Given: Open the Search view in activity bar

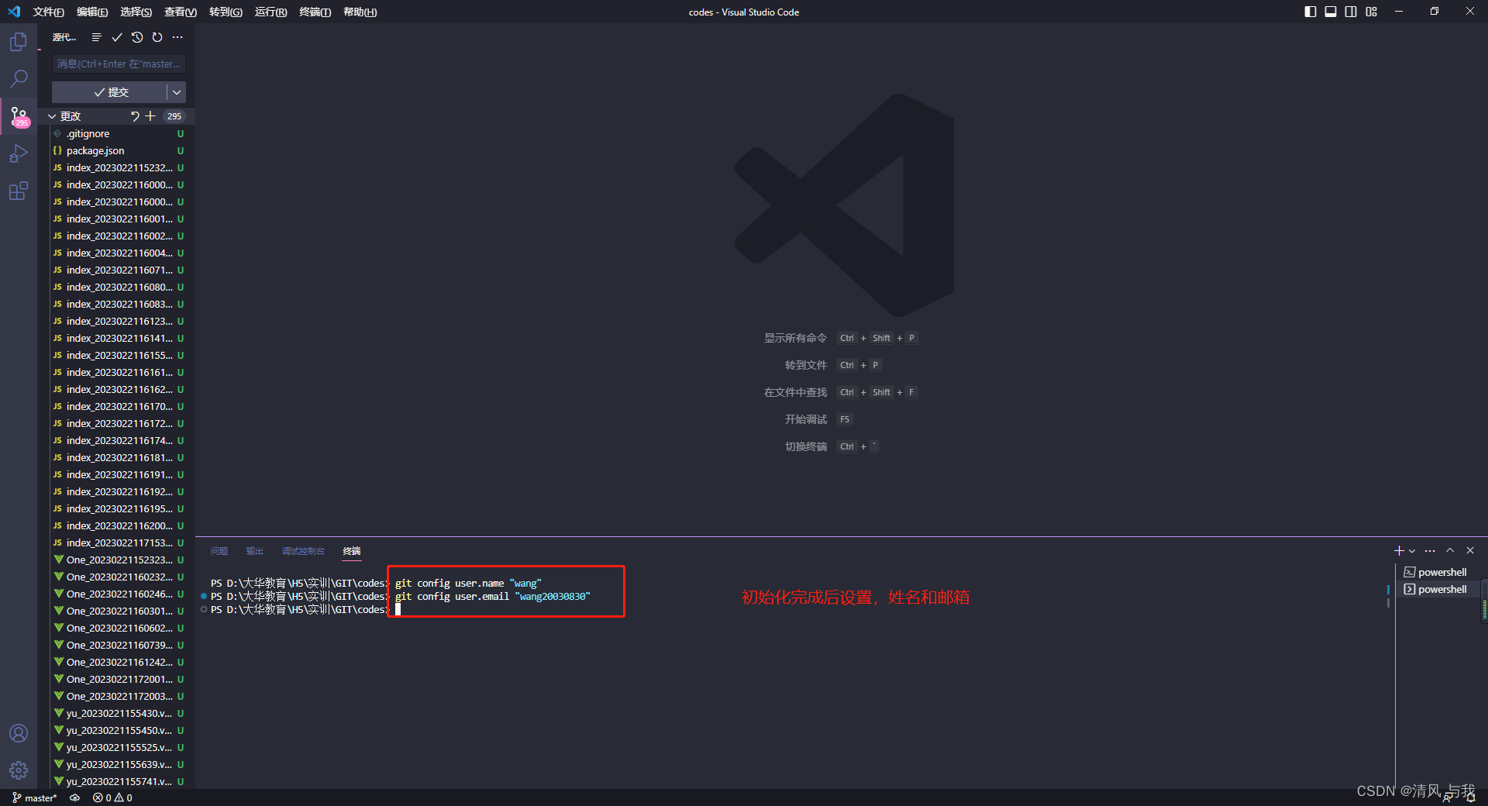Looking at the screenshot, I should (19, 79).
